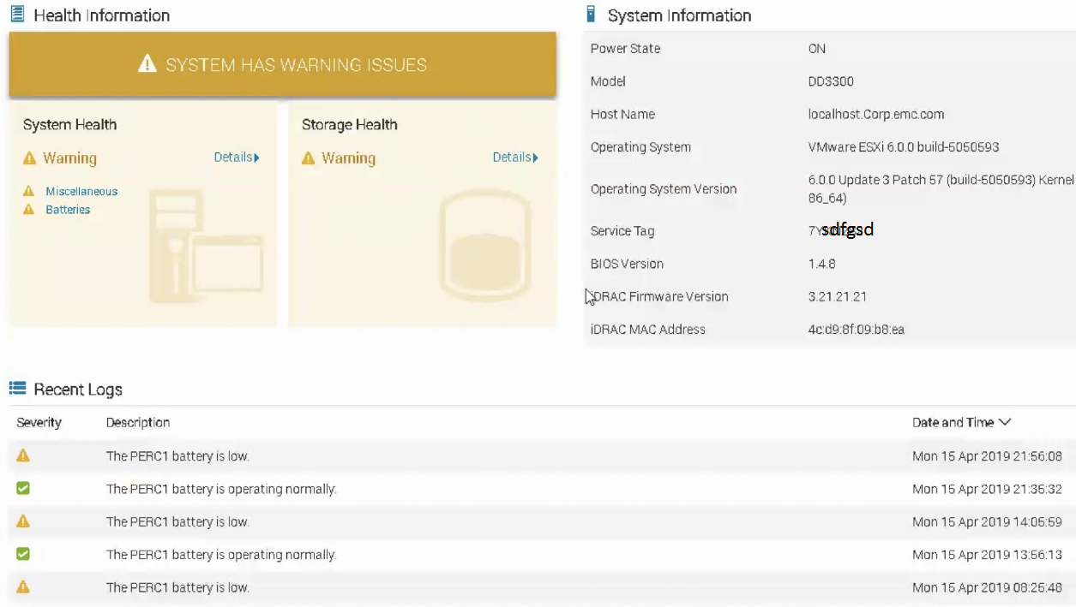
Task: Click the warning icon for the 21:56:08 log
Action: [x=23, y=455]
